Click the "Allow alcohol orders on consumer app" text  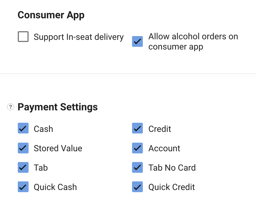click(x=193, y=41)
